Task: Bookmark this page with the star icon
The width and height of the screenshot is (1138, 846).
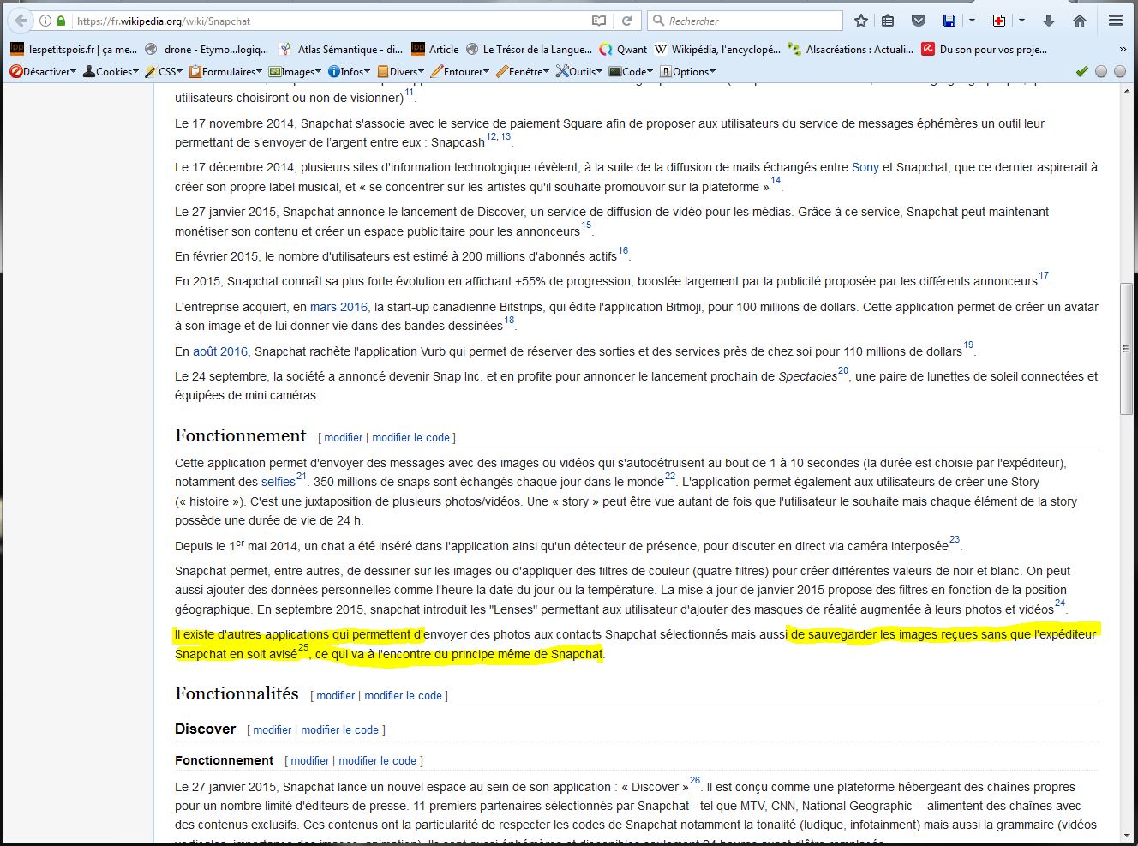Action: [x=861, y=21]
